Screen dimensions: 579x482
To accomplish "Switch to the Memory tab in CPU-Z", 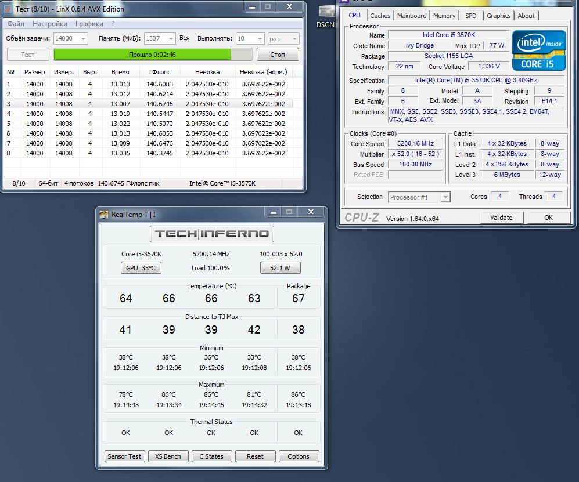I will click(x=444, y=16).
